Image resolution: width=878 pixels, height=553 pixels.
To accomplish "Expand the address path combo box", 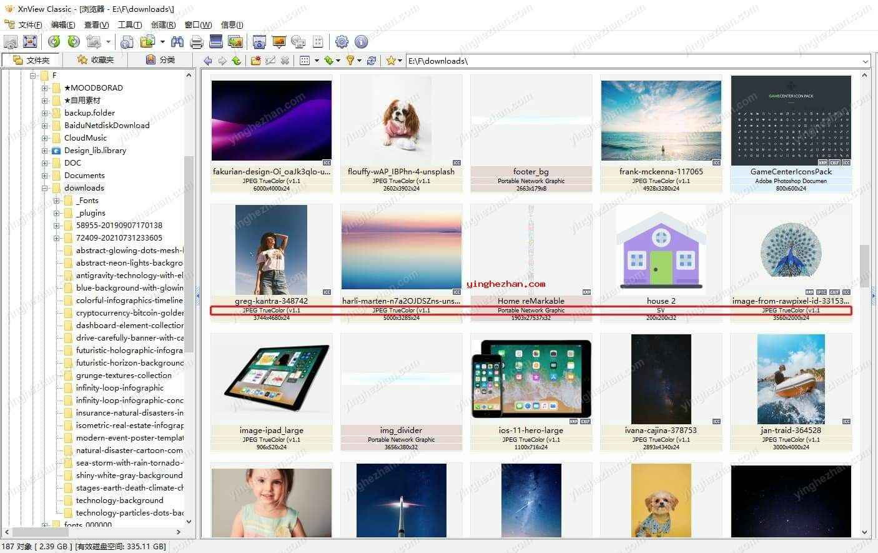I will tap(866, 61).
